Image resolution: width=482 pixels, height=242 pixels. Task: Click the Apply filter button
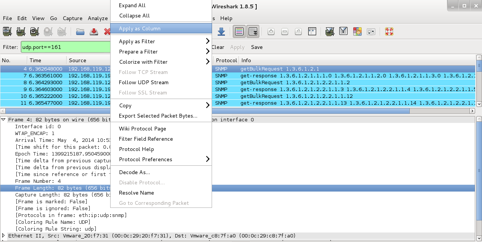pos(237,47)
